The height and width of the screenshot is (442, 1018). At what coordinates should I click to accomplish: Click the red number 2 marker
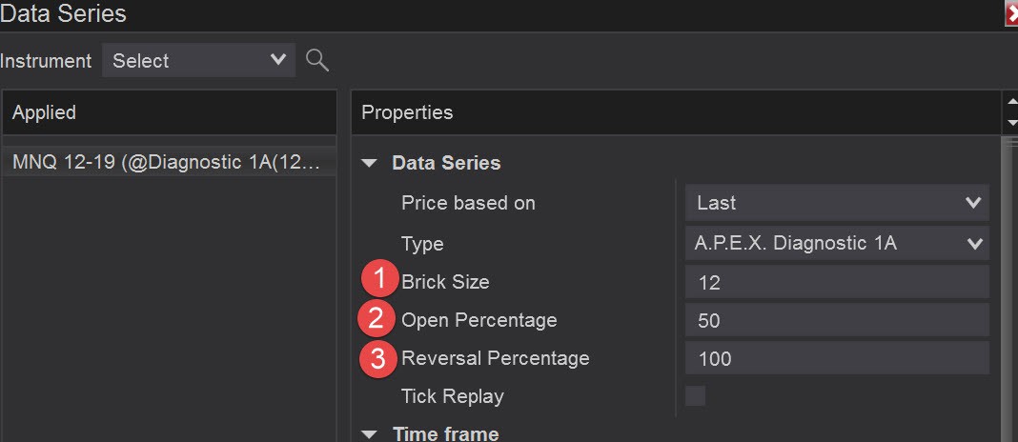click(x=377, y=320)
